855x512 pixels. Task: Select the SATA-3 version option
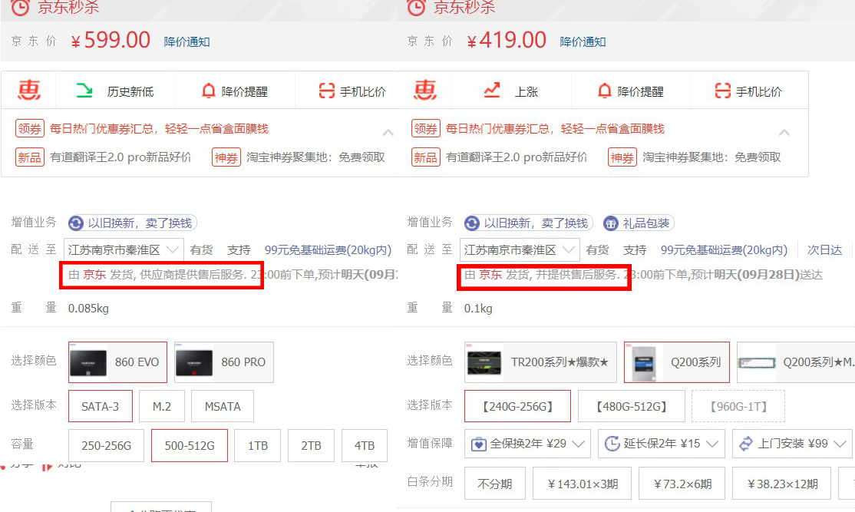[x=101, y=407]
